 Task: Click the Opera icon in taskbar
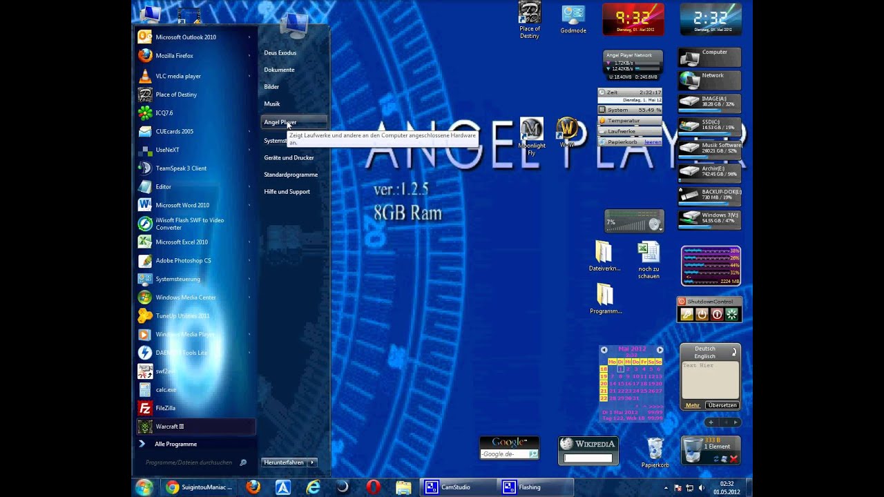(374, 487)
